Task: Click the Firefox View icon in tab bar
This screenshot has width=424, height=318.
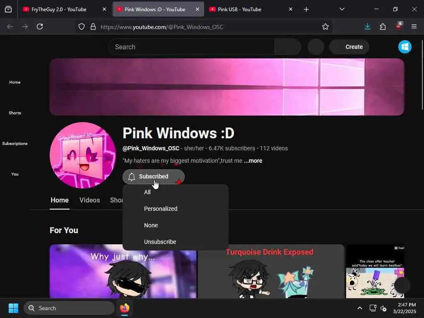Action: pyautogui.click(x=8, y=9)
